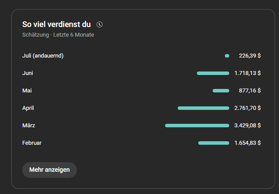
Task: Select the Juli (andauernd) row label
Action: coord(43,56)
